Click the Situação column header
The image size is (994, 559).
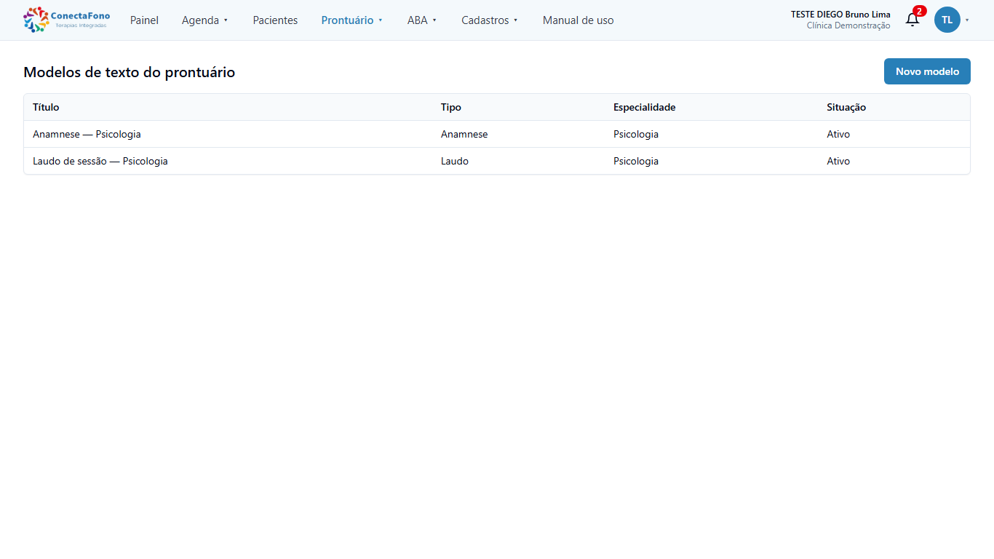846,107
